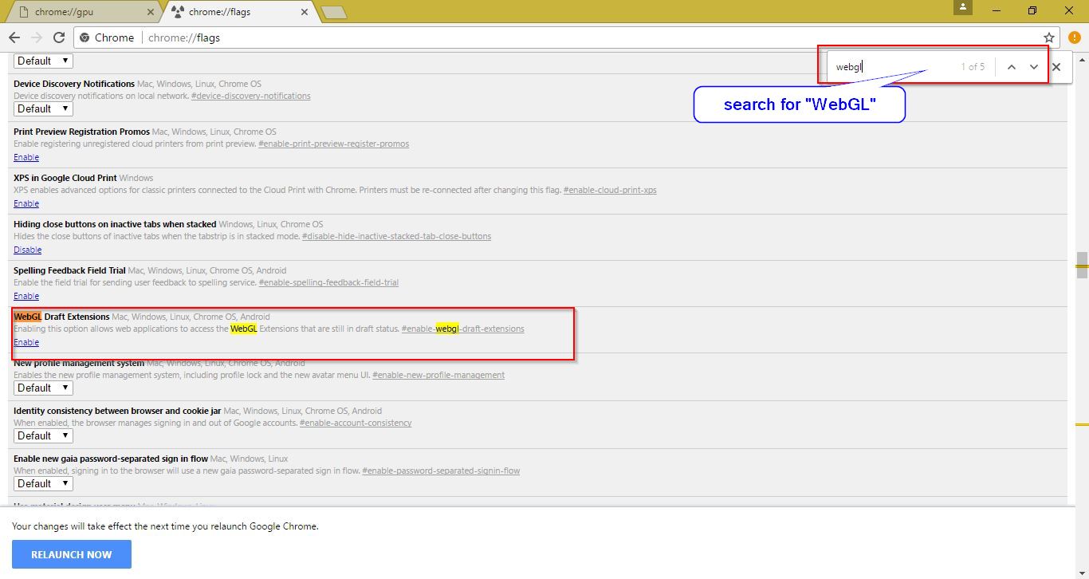1089x579 pixels.
Task: Open #enable-cloud-print-xps anchor link
Action: click(x=610, y=190)
